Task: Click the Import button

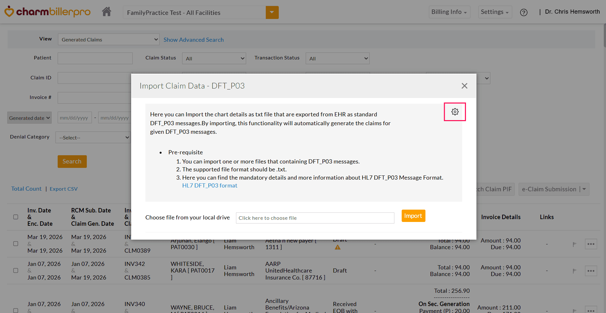Action: tap(413, 216)
